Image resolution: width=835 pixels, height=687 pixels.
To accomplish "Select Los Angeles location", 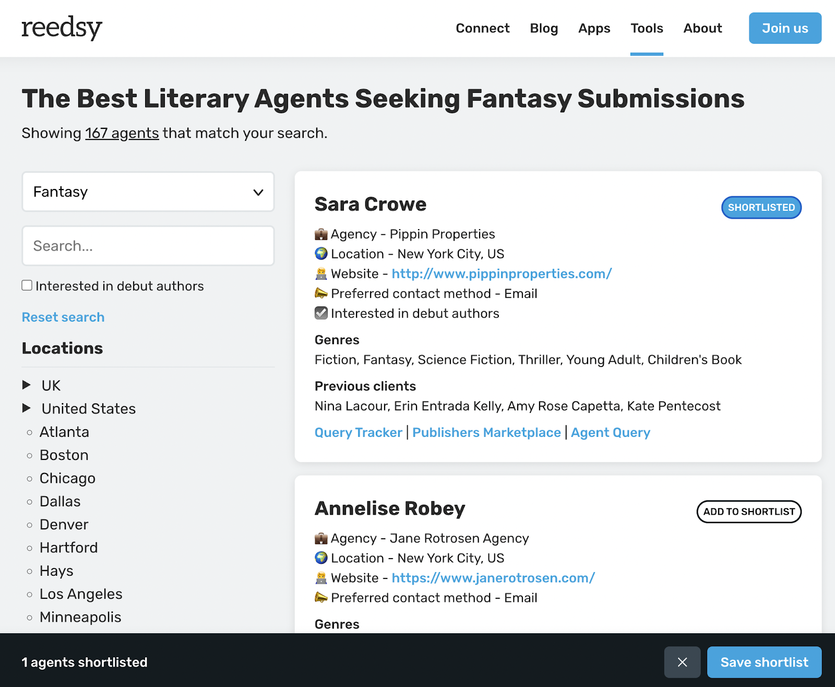I will click(x=81, y=594).
